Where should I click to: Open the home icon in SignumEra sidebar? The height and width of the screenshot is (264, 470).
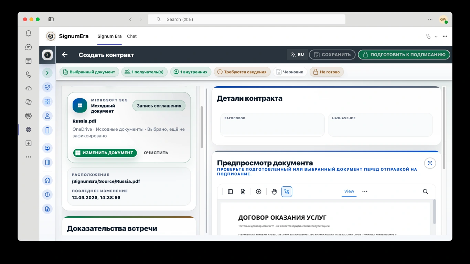(x=47, y=180)
